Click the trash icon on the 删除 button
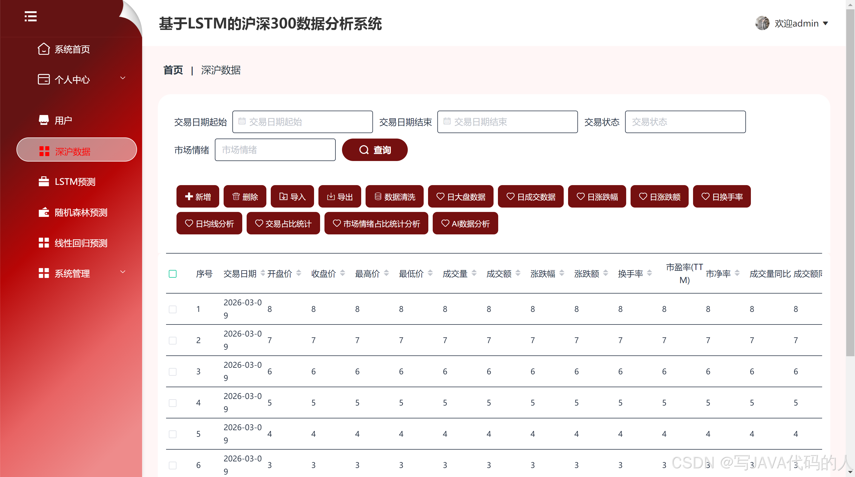Screen dimensions: 855x477 236,196
